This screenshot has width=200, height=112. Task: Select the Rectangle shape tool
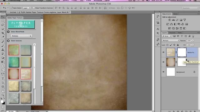tap(3, 87)
